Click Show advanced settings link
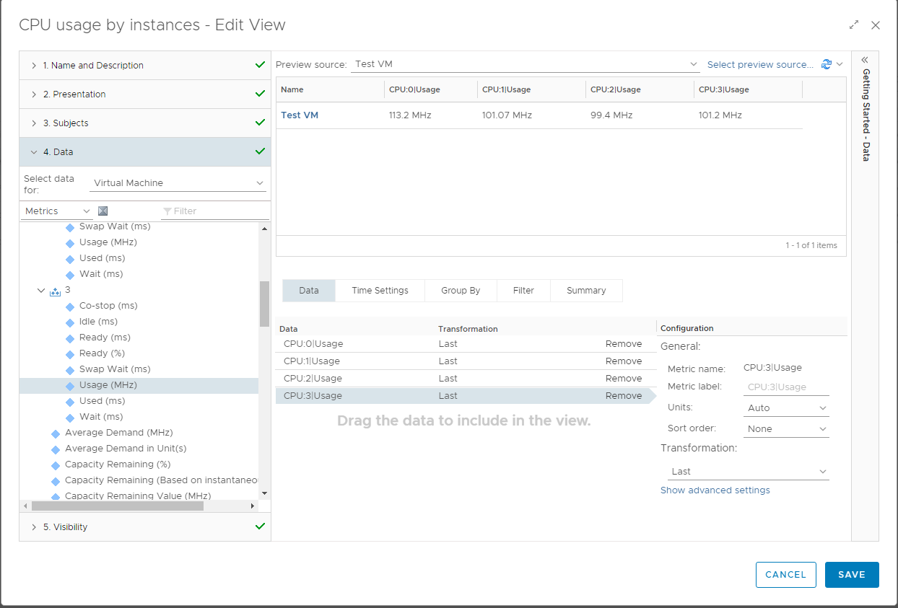This screenshot has width=898, height=608. click(x=715, y=490)
